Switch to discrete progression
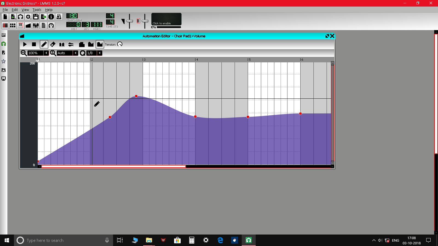Viewport: 438px width, 246px height. pos(82,44)
